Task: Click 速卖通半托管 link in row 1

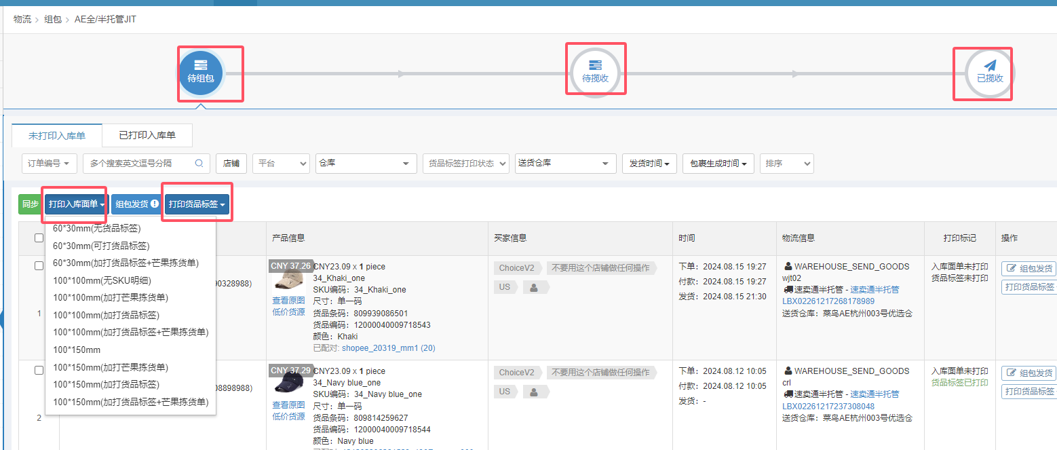Action: (875, 290)
